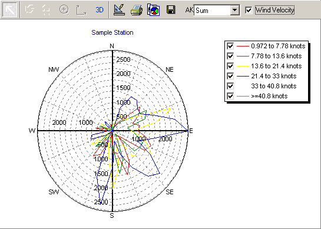The height and width of the screenshot is (229, 321).
Task: Click the 21.4 to 33 knots legend text
Action: 274,76
